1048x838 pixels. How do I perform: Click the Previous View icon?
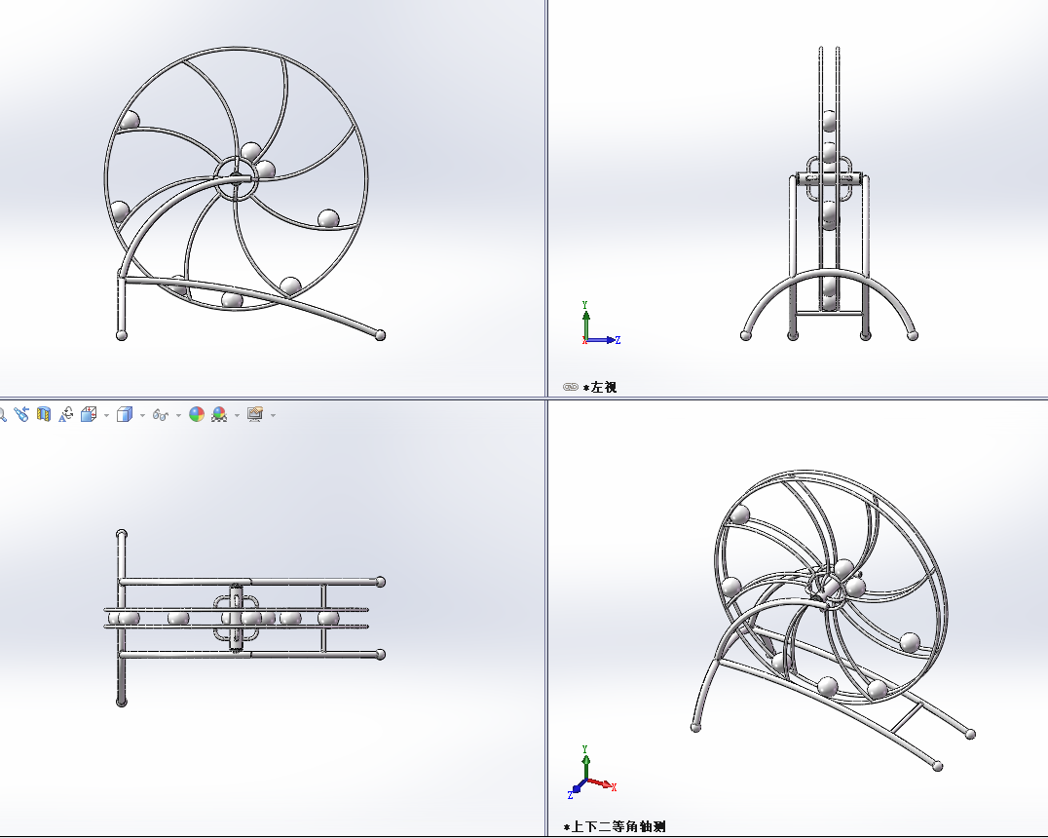point(21,415)
